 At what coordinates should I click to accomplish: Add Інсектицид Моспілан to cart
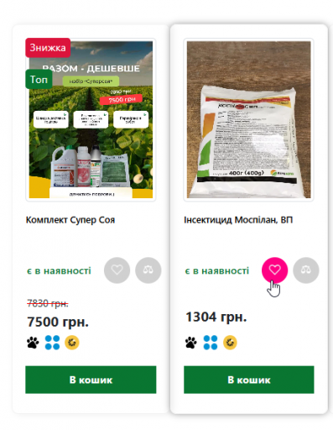coord(249,380)
